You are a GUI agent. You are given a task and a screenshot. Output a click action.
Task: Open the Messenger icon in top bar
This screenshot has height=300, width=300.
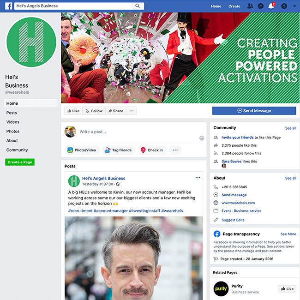click(261, 6)
